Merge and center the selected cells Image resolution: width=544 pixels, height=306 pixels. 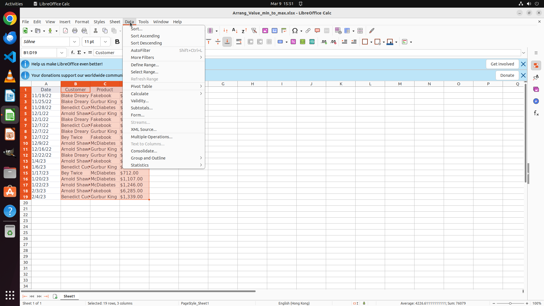point(250,42)
